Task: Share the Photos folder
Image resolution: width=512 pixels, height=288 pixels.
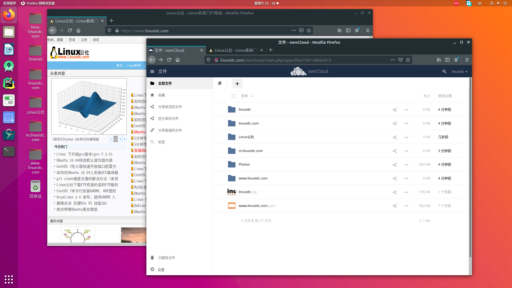Action: point(394,165)
